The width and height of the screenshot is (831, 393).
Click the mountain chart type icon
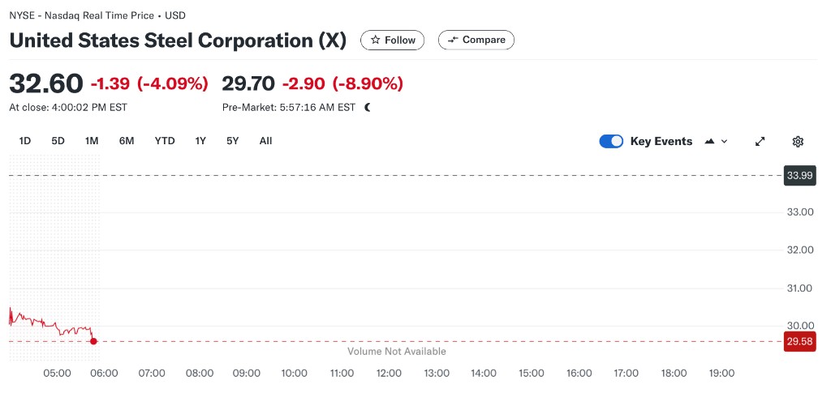tap(709, 141)
